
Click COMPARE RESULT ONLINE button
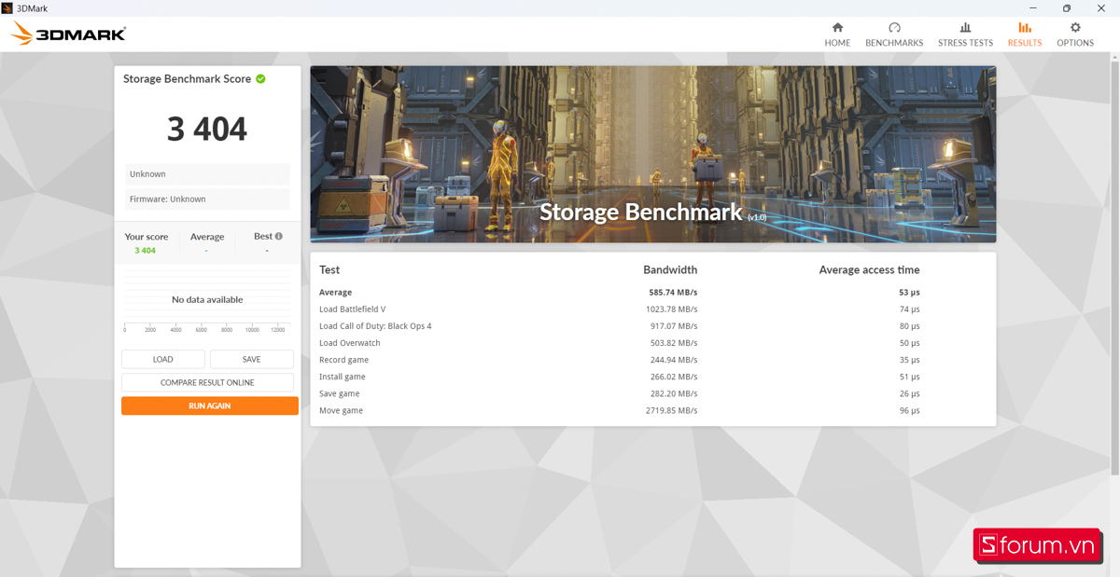[x=207, y=382]
